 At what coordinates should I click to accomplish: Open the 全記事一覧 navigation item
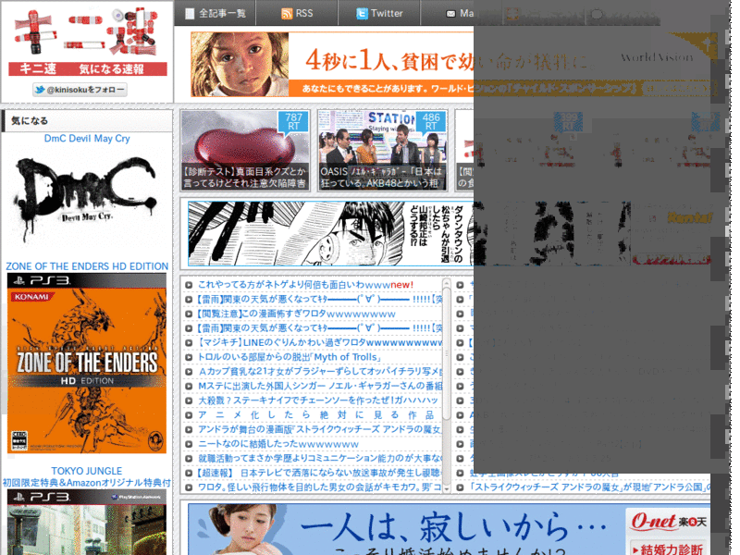pos(216,13)
